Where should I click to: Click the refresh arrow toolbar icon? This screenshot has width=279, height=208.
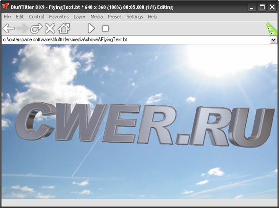click(x=36, y=29)
